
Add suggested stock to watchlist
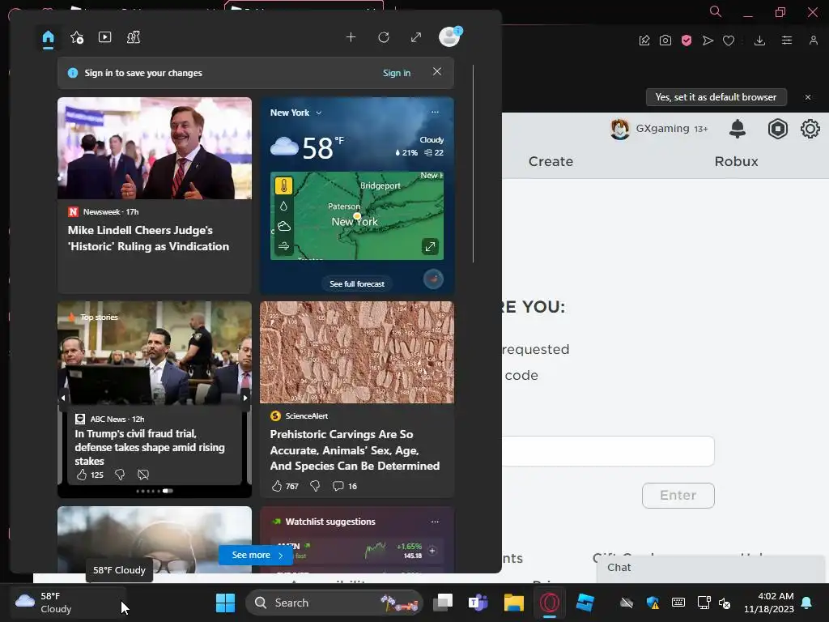point(432,551)
